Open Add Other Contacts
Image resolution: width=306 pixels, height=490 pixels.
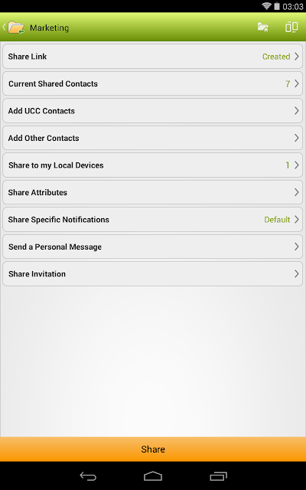pyautogui.click(x=153, y=138)
